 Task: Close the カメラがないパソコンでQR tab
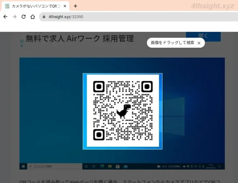pyautogui.click(x=65, y=6)
